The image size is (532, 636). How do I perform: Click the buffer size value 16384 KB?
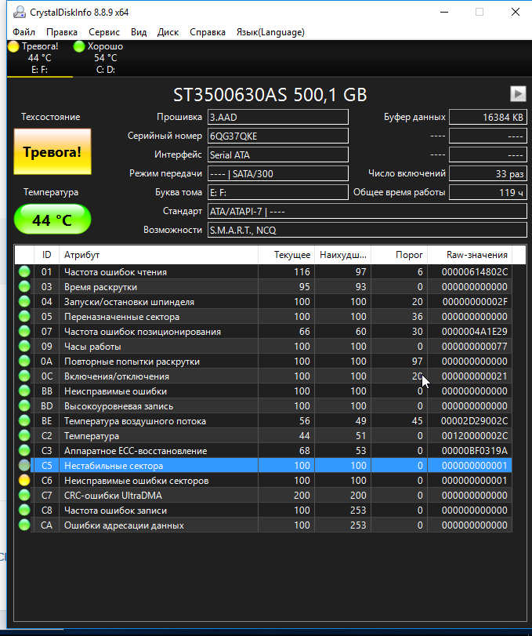click(x=488, y=117)
